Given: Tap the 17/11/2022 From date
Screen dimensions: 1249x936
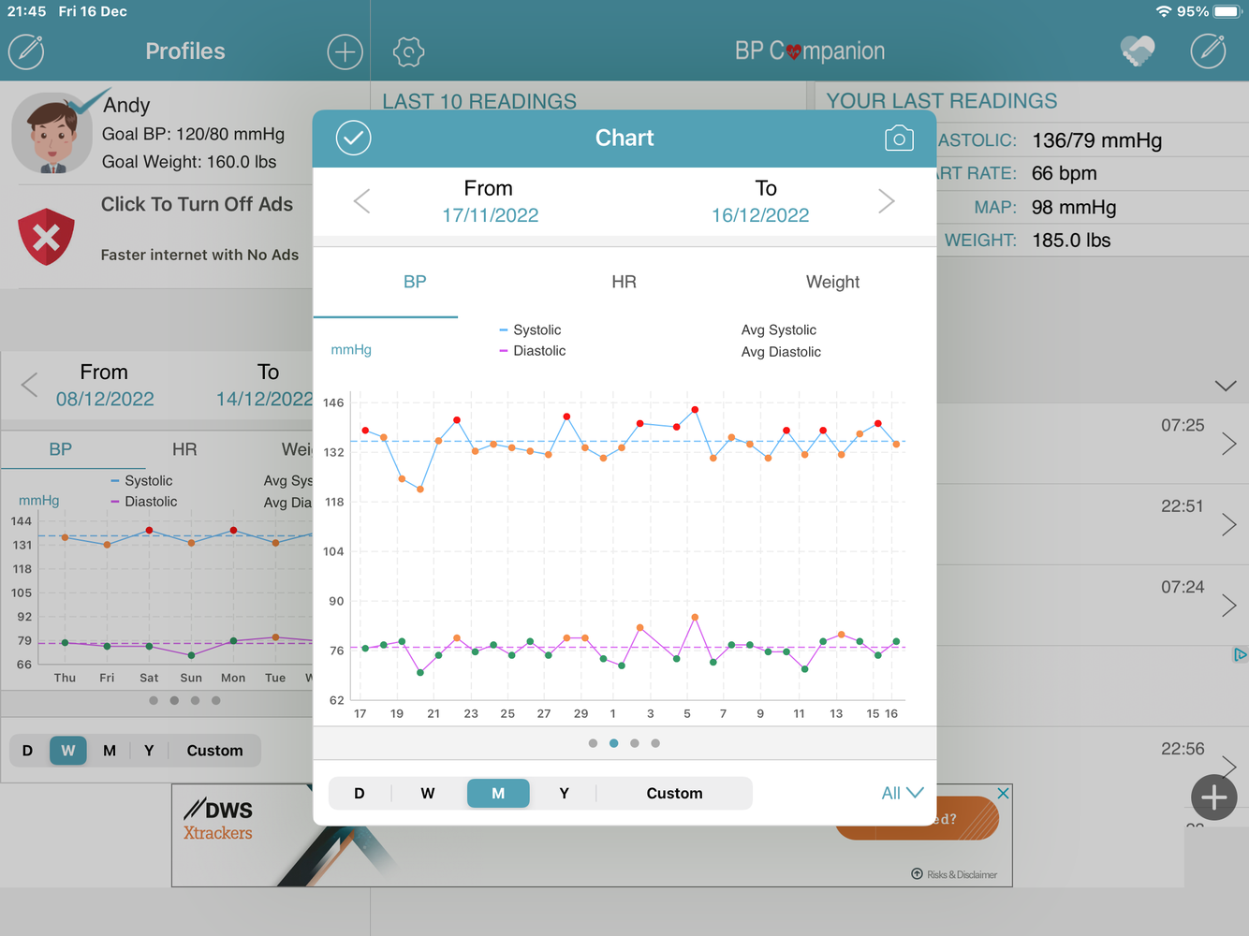Looking at the screenshot, I should tap(490, 215).
